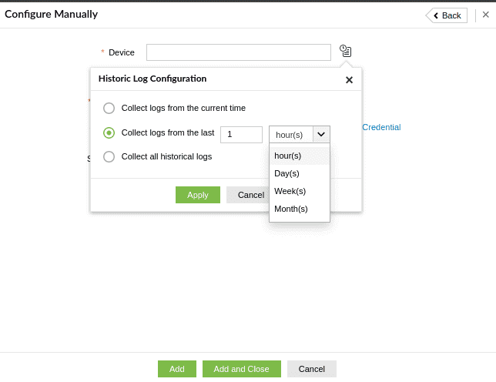496x382 pixels.
Task: Click the historic log configuration icon
Action: tap(346, 52)
